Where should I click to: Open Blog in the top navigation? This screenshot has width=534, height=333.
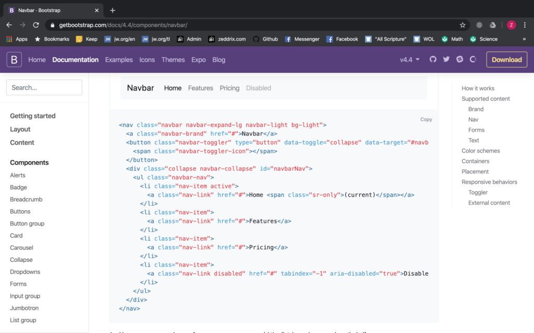[x=219, y=60]
